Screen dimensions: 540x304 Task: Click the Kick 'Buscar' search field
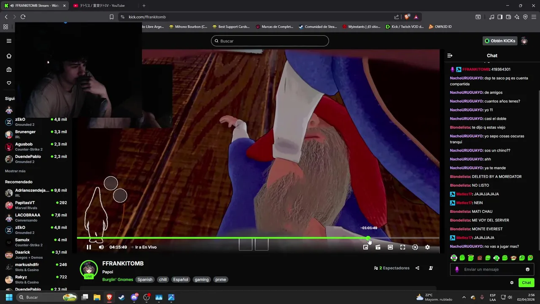[270, 41]
